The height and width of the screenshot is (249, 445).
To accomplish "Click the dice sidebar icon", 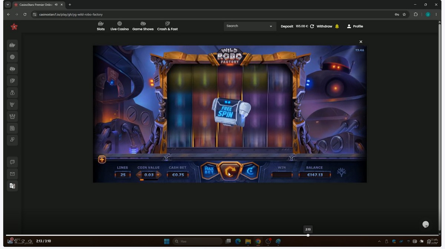I will click(12, 81).
